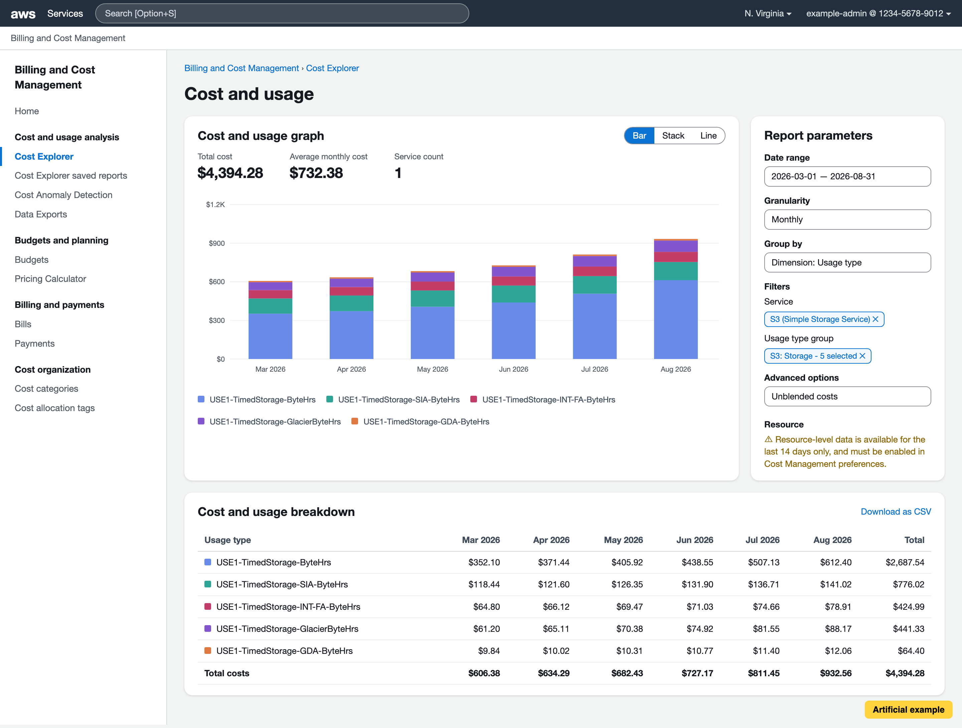
Task: Click the Jul 2026 green SIA bar segment
Action: pyautogui.click(x=595, y=285)
